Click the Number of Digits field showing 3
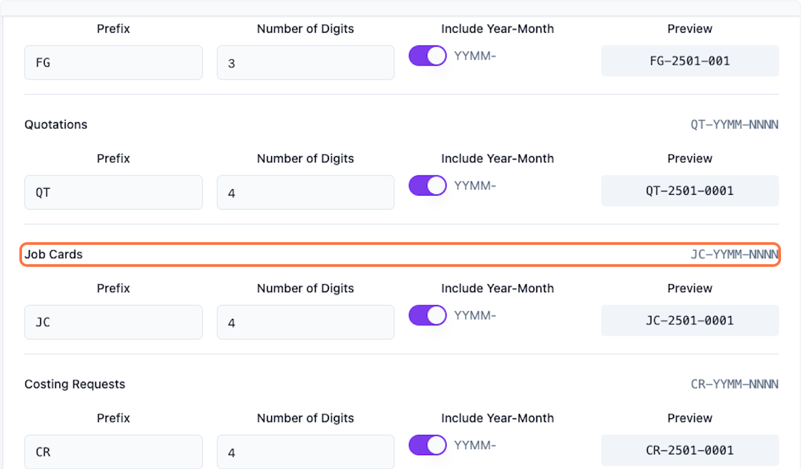Image resolution: width=801 pixels, height=469 pixels. point(305,63)
